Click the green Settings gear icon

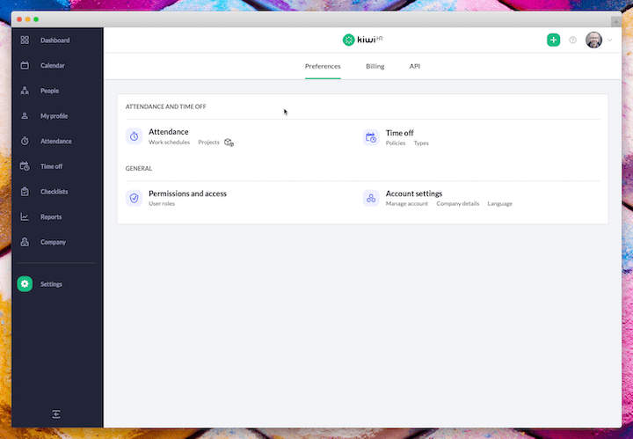25,284
